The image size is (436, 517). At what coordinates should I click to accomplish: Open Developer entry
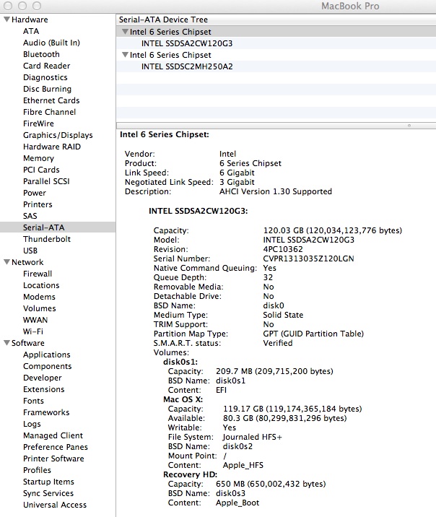(x=42, y=378)
